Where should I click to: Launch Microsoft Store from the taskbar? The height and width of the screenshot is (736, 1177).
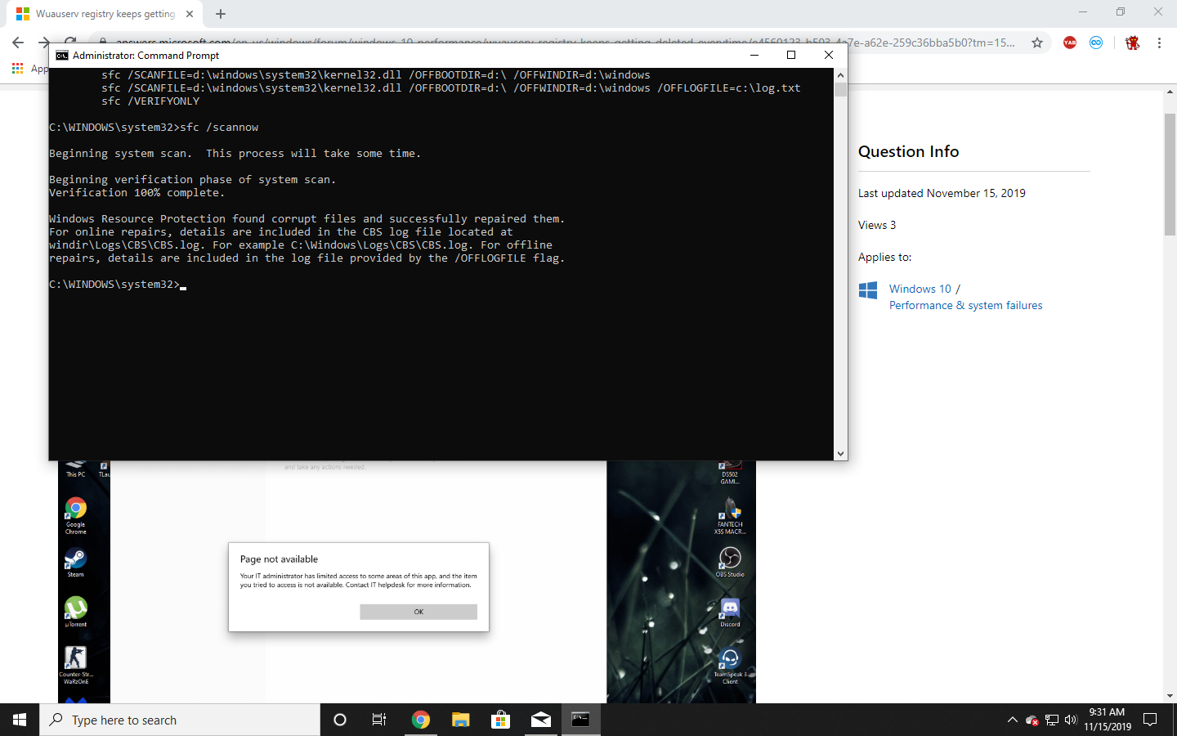pyautogui.click(x=500, y=720)
